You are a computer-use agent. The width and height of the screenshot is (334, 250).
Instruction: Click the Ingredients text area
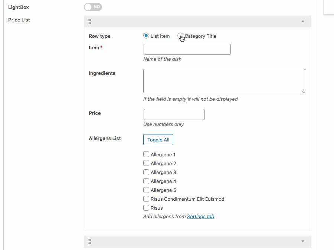(x=224, y=81)
